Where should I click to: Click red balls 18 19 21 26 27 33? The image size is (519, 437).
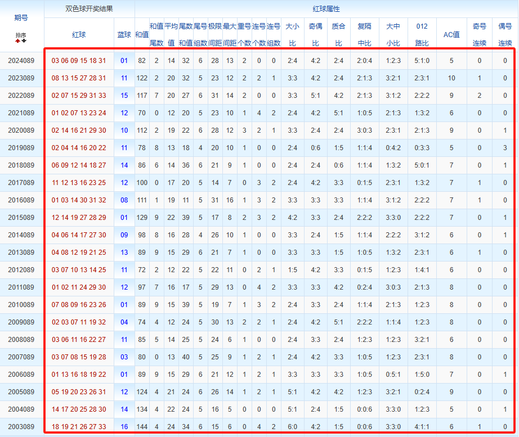(78, 427)
